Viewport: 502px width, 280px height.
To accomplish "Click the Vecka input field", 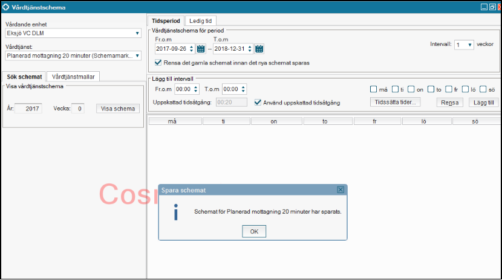I will [x=77, y=109].
